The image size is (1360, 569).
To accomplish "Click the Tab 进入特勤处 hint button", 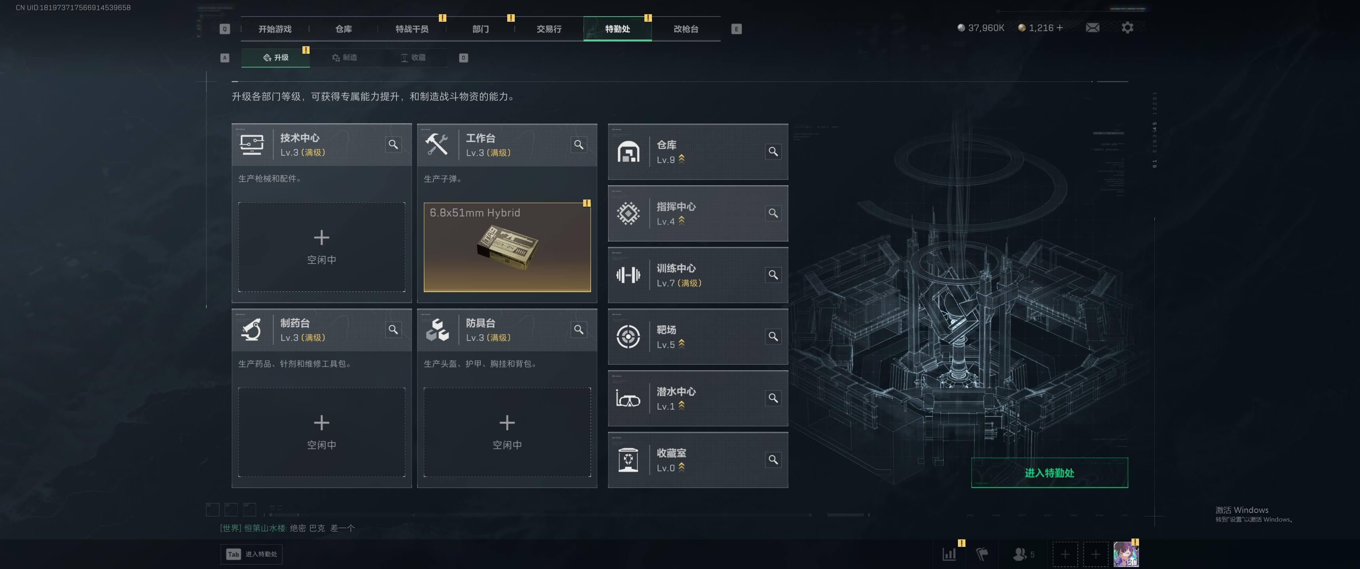I will (251, 554).
